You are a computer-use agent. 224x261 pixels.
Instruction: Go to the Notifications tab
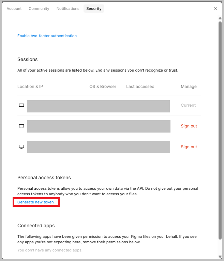click(68, 9)
